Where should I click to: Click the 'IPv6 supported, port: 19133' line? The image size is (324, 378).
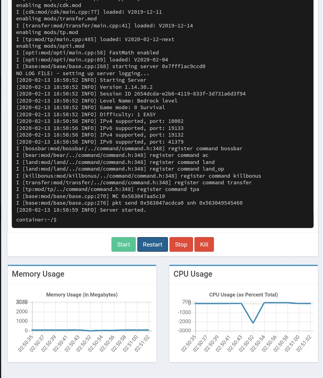[x=100, y=128]
